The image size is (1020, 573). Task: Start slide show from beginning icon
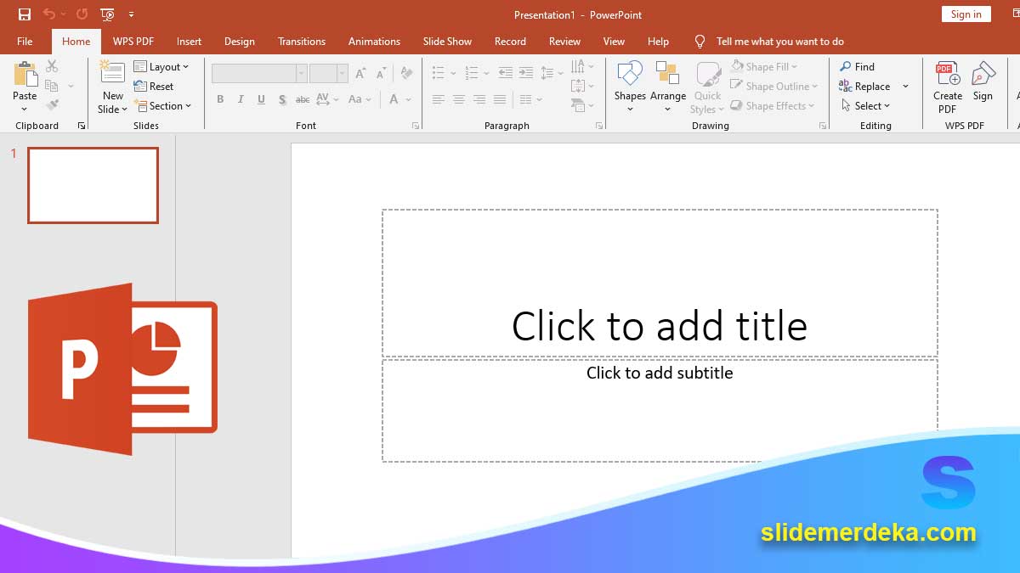tap(107, 14)
